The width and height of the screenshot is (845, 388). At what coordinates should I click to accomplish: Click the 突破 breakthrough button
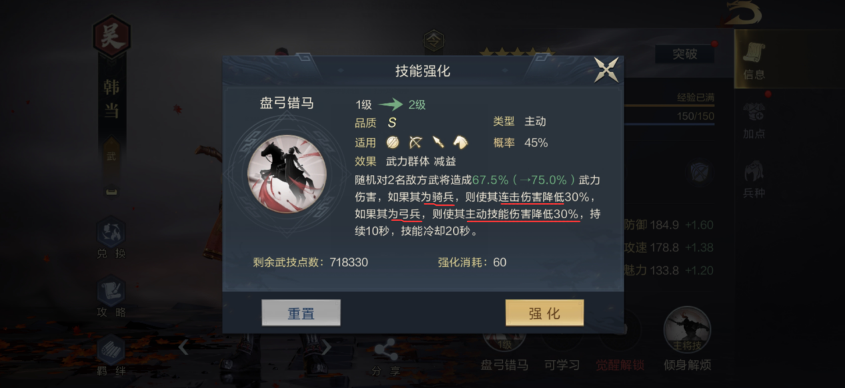684,54
